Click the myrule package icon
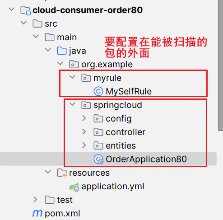The height and width of the screenshot is (220, 223). pos(86,78)
